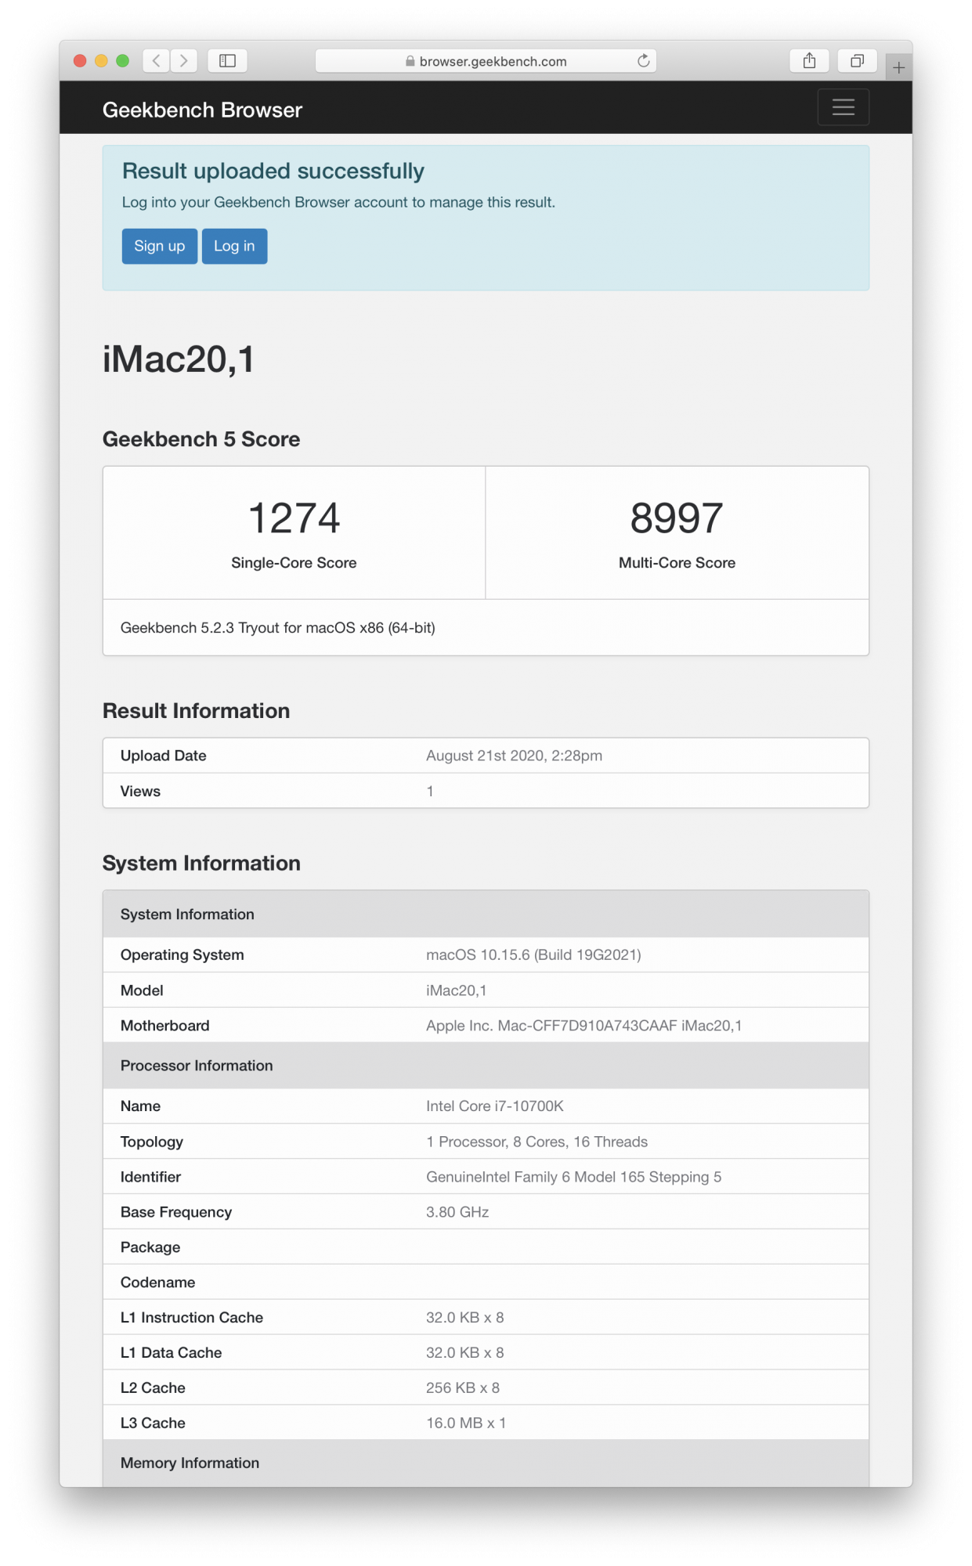Click the processor name Intel Core i7-10700K

click(495, 1106)
